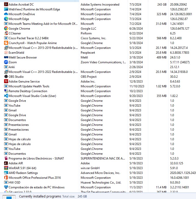Select the WinRAR 5.91 (64-bit) entry
This screenshot has width=196, height=199.
click(x=22, y=168)
